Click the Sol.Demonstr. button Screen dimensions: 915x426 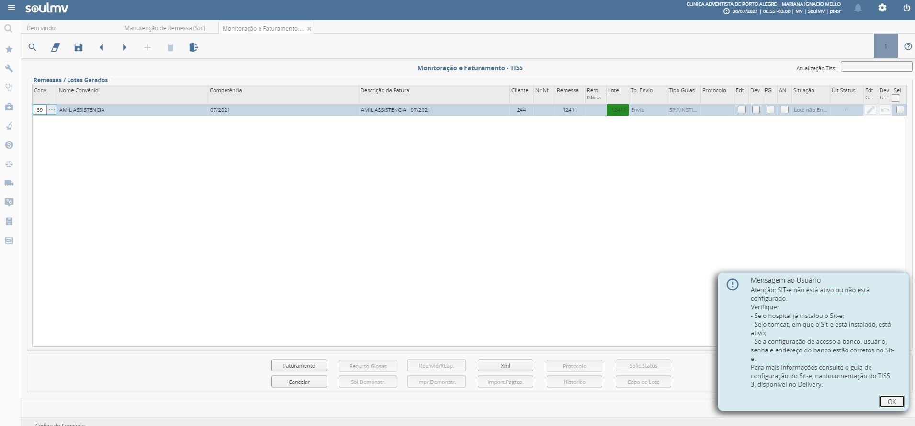pyautogui.click(x=368, y=382)
